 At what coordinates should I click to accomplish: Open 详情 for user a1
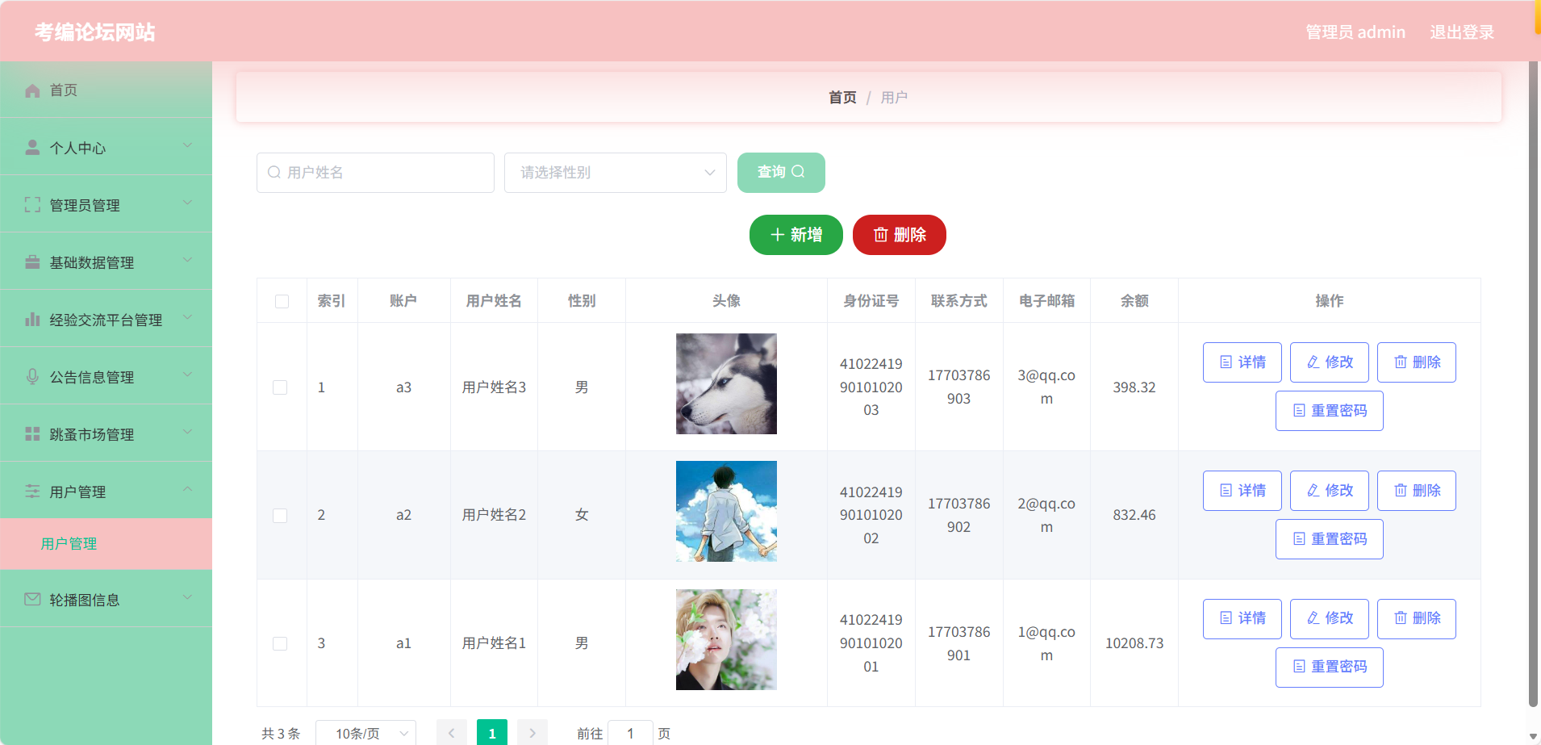click(x=1242, y=619)
